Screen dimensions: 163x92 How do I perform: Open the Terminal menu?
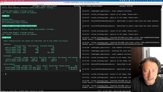(x=5, y=1)
